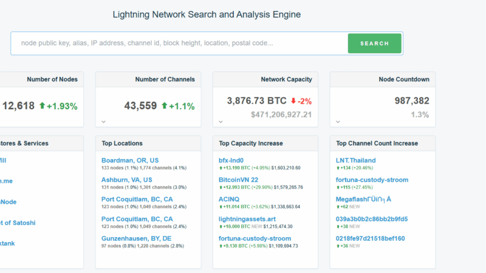Select fortuna-custody-stroom under Top Channel Count Increase

372,180
